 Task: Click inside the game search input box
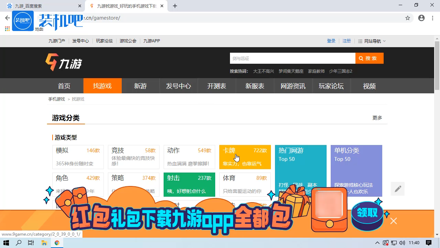click(x=292, y=58)
